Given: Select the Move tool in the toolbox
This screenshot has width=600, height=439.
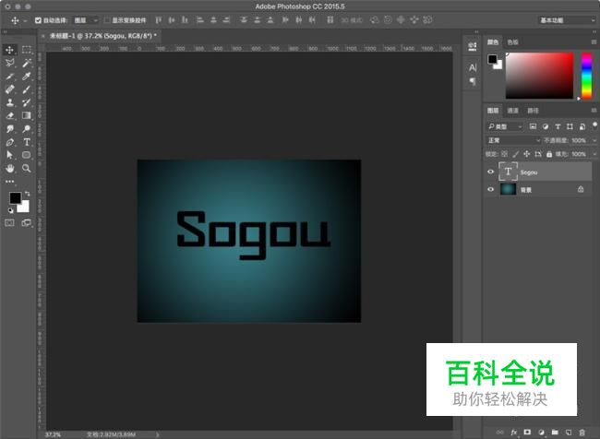Looking at the screenshot, I should [9, 50].
